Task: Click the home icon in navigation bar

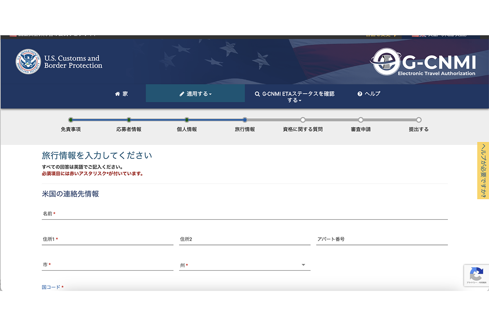Action: pos(118,94)
